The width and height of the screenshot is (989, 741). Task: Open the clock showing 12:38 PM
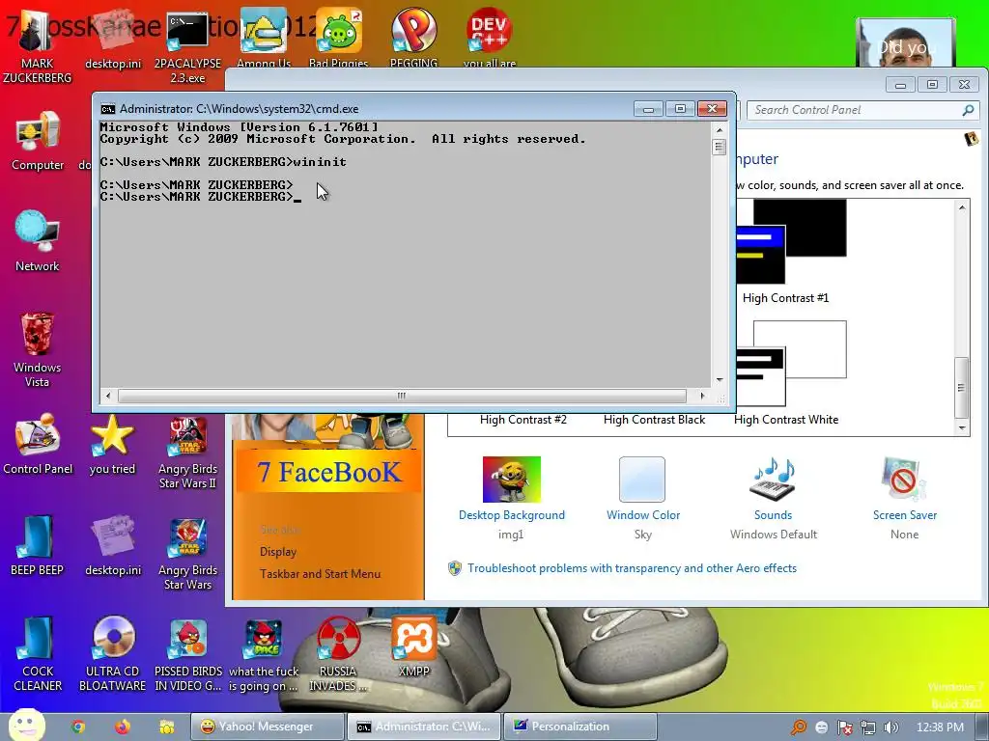point(940,727)
